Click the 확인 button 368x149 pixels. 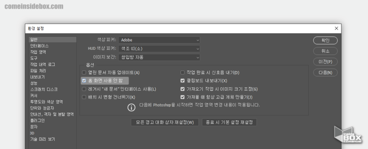[325, 40]
